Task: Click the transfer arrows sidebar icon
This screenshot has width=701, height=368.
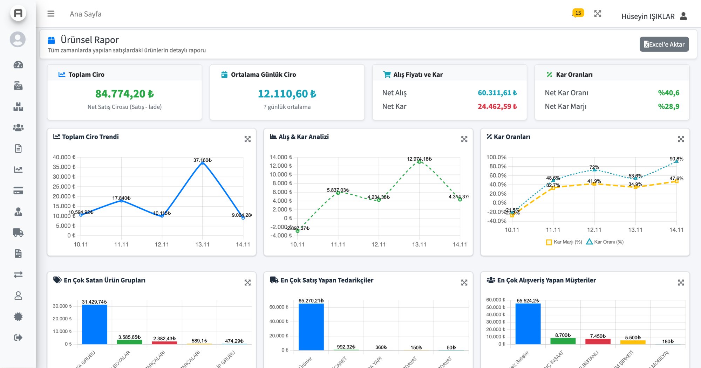Action: point(18,275)
